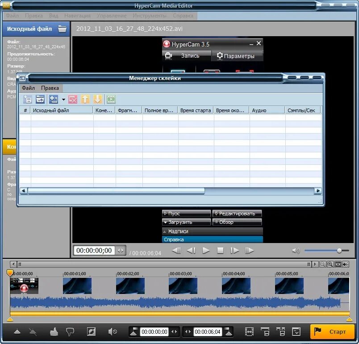Click the add marker triangle icon in bottom bar

[x=17, y=332]
